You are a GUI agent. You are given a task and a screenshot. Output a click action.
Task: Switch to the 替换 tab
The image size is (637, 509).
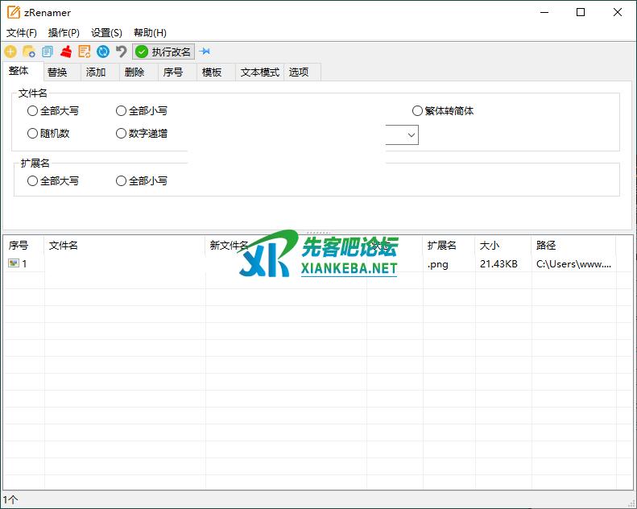point(57,72)
